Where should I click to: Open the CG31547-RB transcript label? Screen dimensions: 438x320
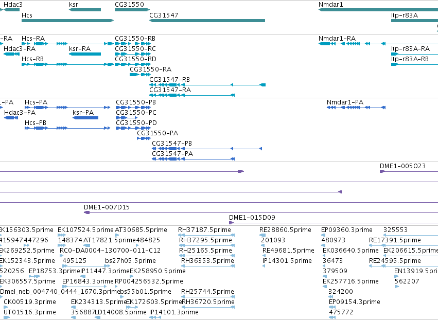[x=169, y=80]
